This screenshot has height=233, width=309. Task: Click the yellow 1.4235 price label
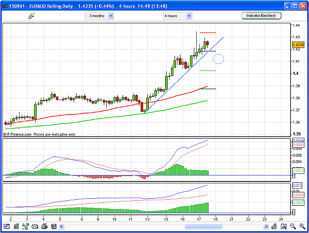(x=298, y=45)
